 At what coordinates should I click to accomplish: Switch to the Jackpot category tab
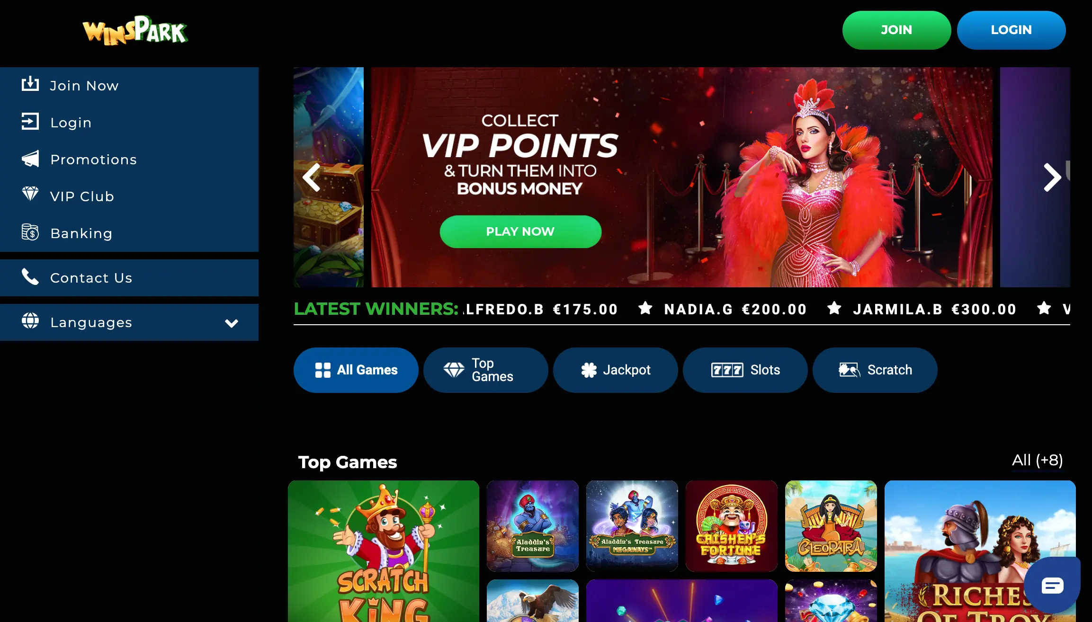(615, 370)
